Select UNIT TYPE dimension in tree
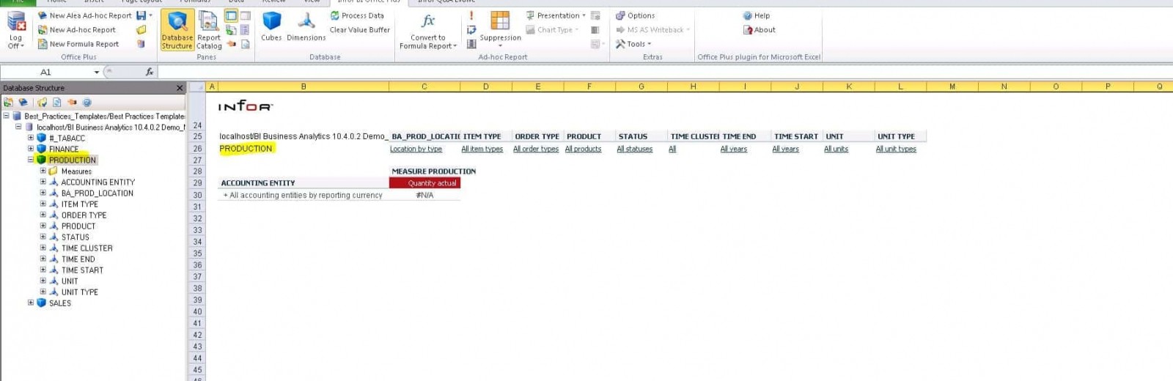1173x381 pixels. coord(80,292)
